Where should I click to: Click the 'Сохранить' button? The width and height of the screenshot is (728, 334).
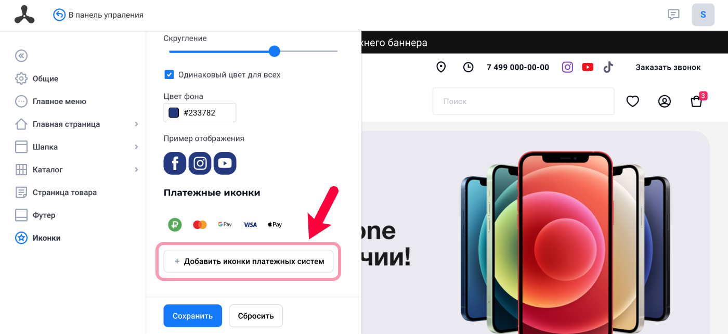(x=192, y=316)
